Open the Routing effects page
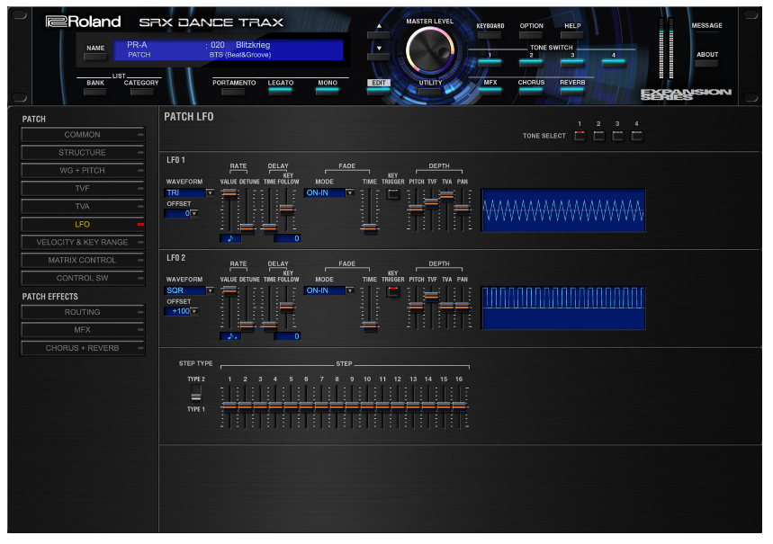Viewport: 773px width, 544px height. tap(82, 312)
